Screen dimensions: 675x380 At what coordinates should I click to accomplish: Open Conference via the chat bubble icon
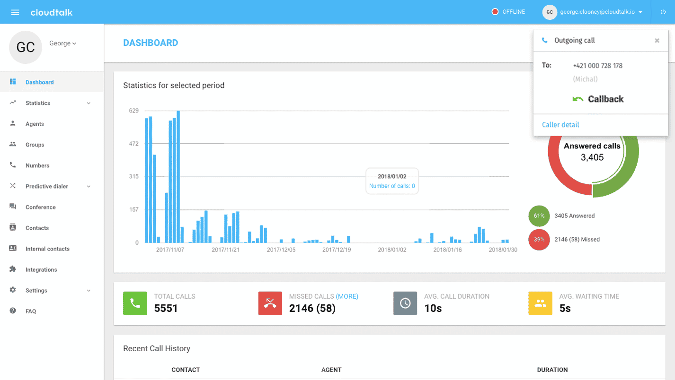pyautogui.click(x=13, y=207)
